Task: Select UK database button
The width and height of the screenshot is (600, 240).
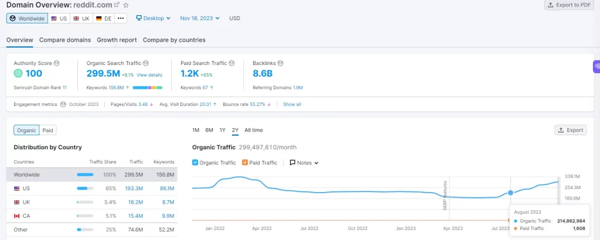Action: pyautogui.click(x=81, y=18)
